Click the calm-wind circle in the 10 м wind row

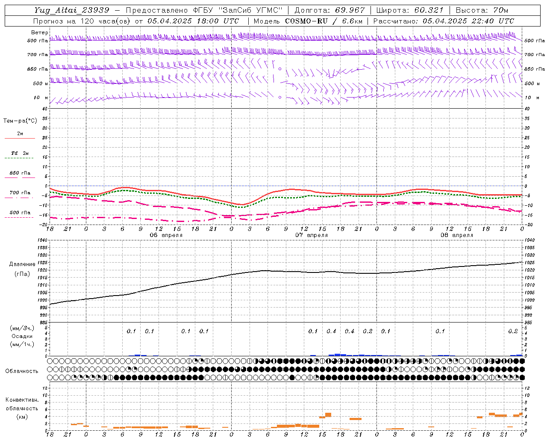pos(280,97)
